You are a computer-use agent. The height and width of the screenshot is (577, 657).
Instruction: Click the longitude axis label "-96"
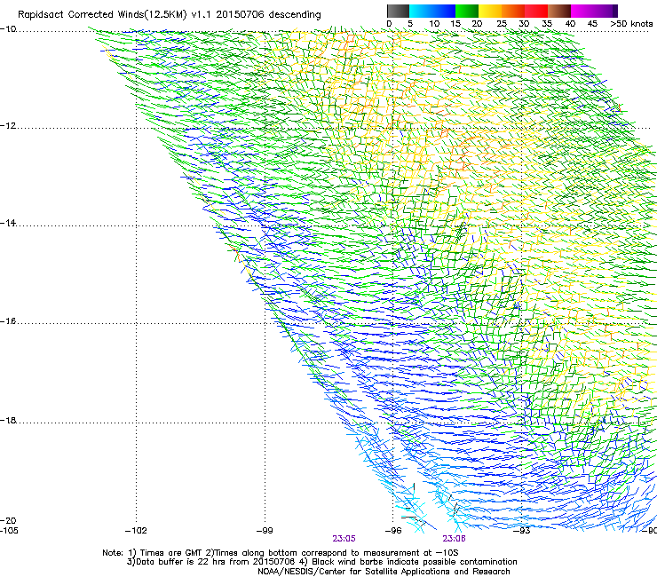pyautogui.click(x=393, y=531)
